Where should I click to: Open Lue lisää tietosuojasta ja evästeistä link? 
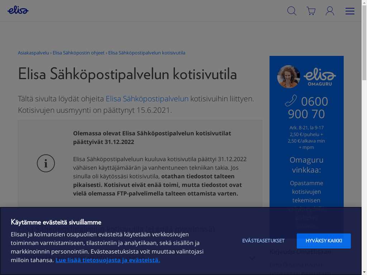coord(108,260)
